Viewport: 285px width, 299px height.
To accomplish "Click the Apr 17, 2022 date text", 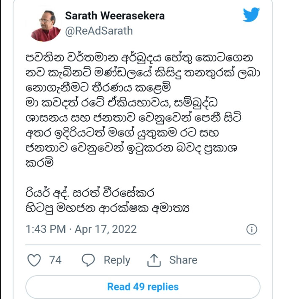I will point(106,229).
